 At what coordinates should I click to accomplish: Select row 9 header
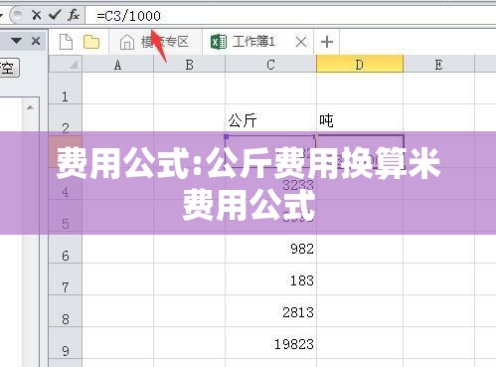pos(66,343)
